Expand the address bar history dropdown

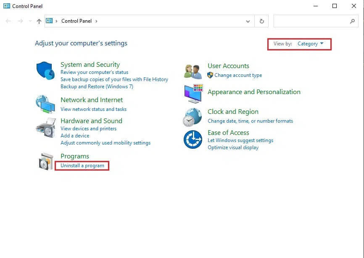(x=248, y=21)
